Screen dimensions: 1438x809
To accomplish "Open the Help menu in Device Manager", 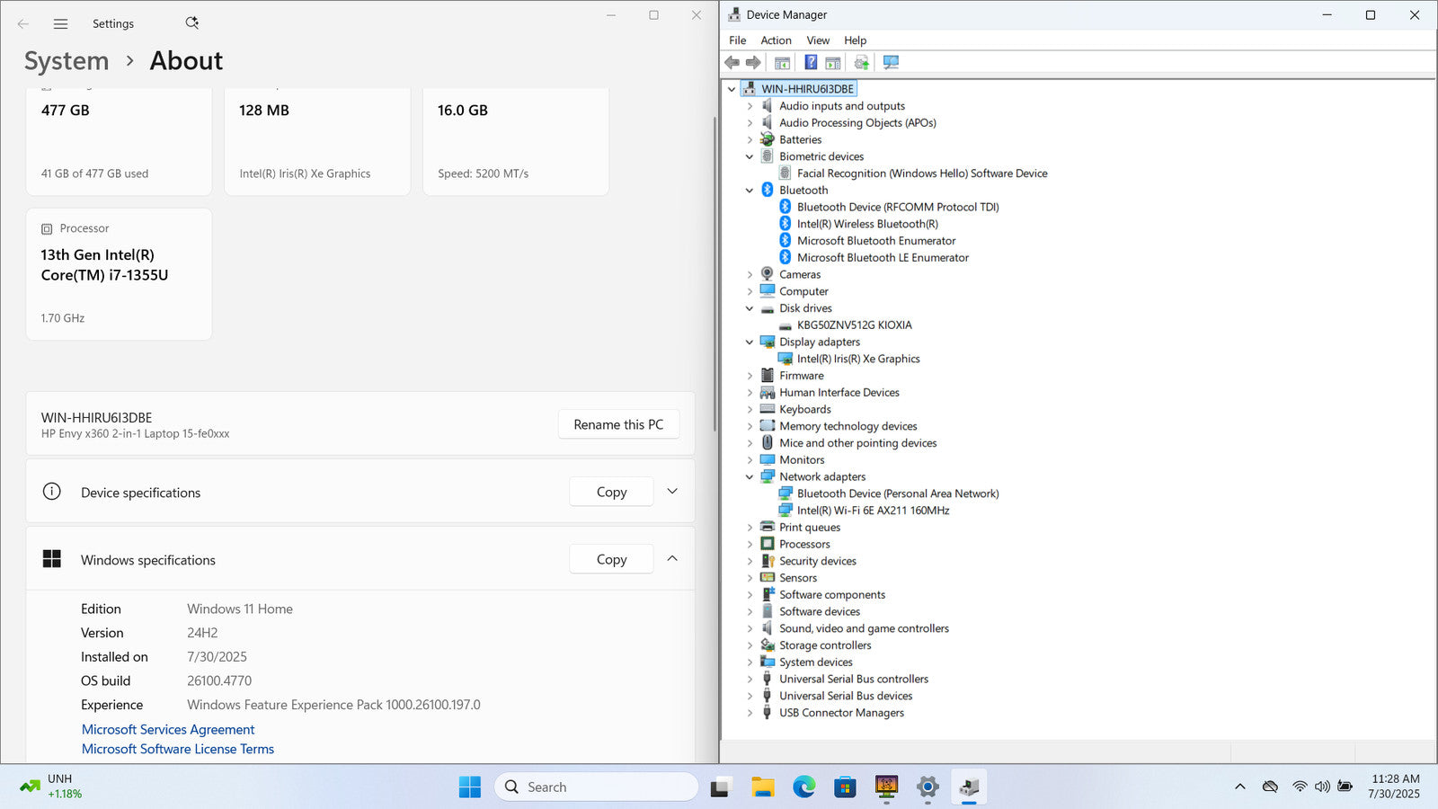I will tap(855, 40).
